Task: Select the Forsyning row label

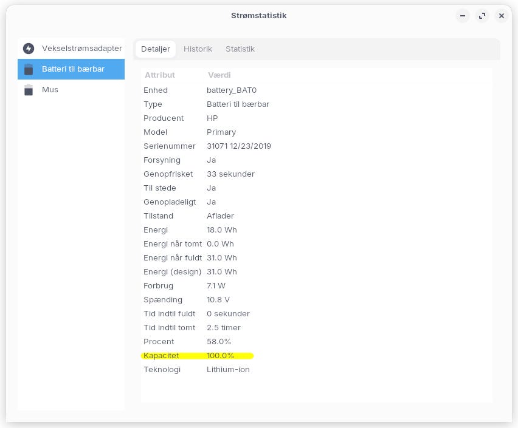Action: click(x=162, y=160)
